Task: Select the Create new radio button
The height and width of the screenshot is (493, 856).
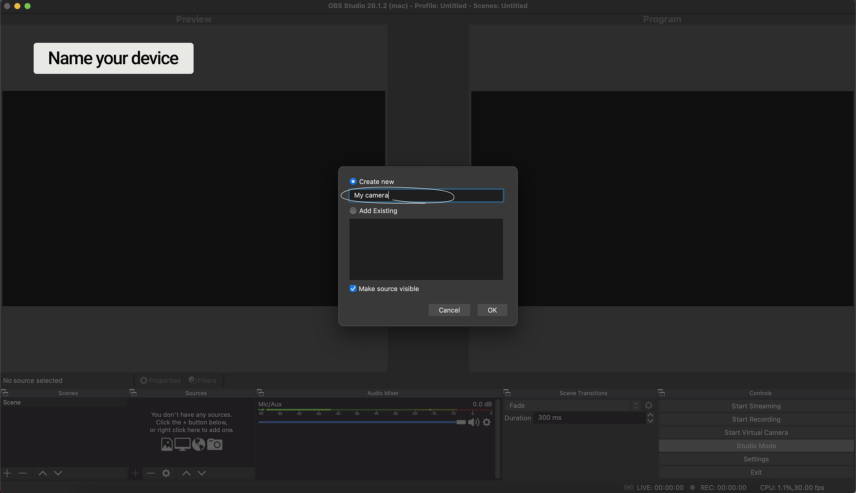Action: (353, 182)
